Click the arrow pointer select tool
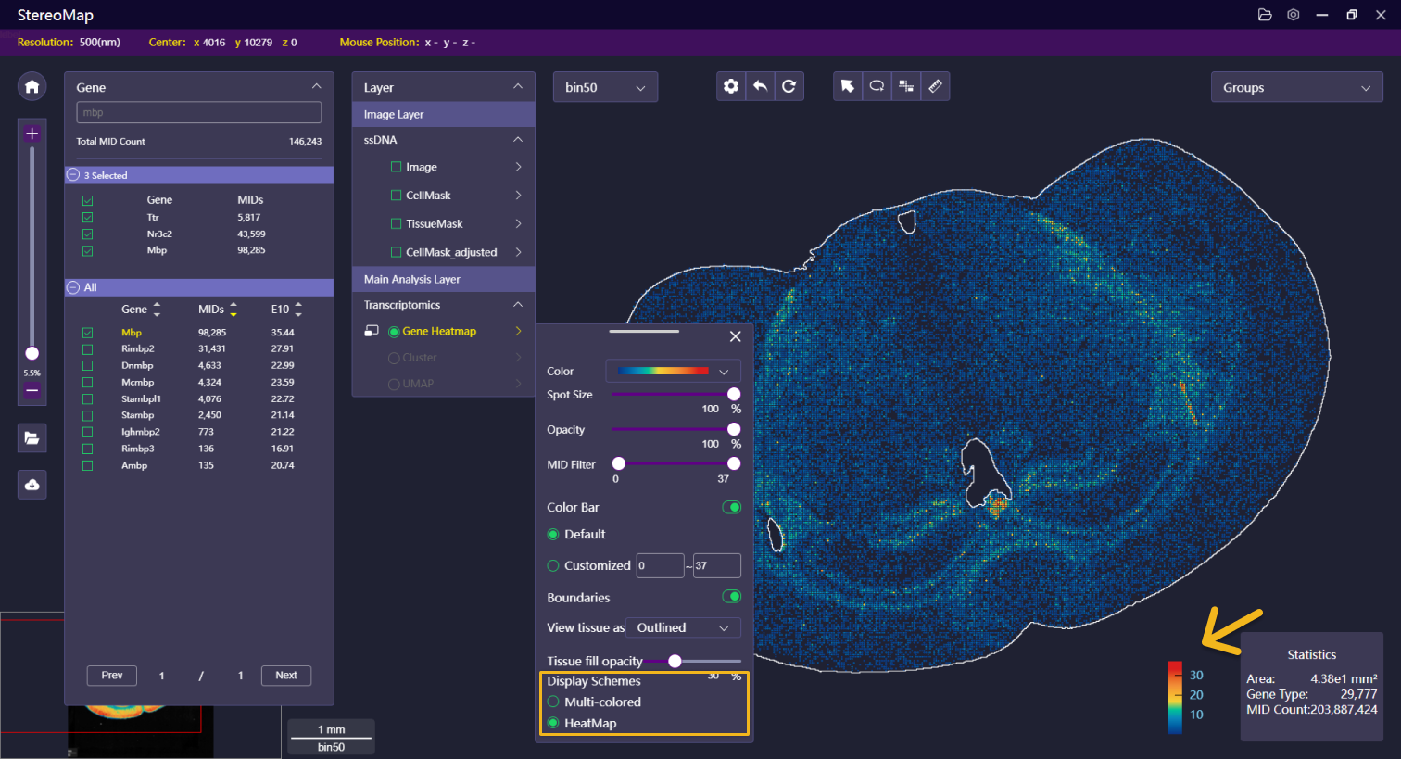Image resolution: width=1401 pixels, height=759 pixels. tap(847, 86)
